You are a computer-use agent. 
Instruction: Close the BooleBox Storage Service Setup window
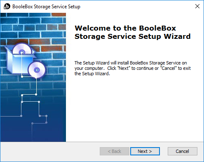click(197, 6)
